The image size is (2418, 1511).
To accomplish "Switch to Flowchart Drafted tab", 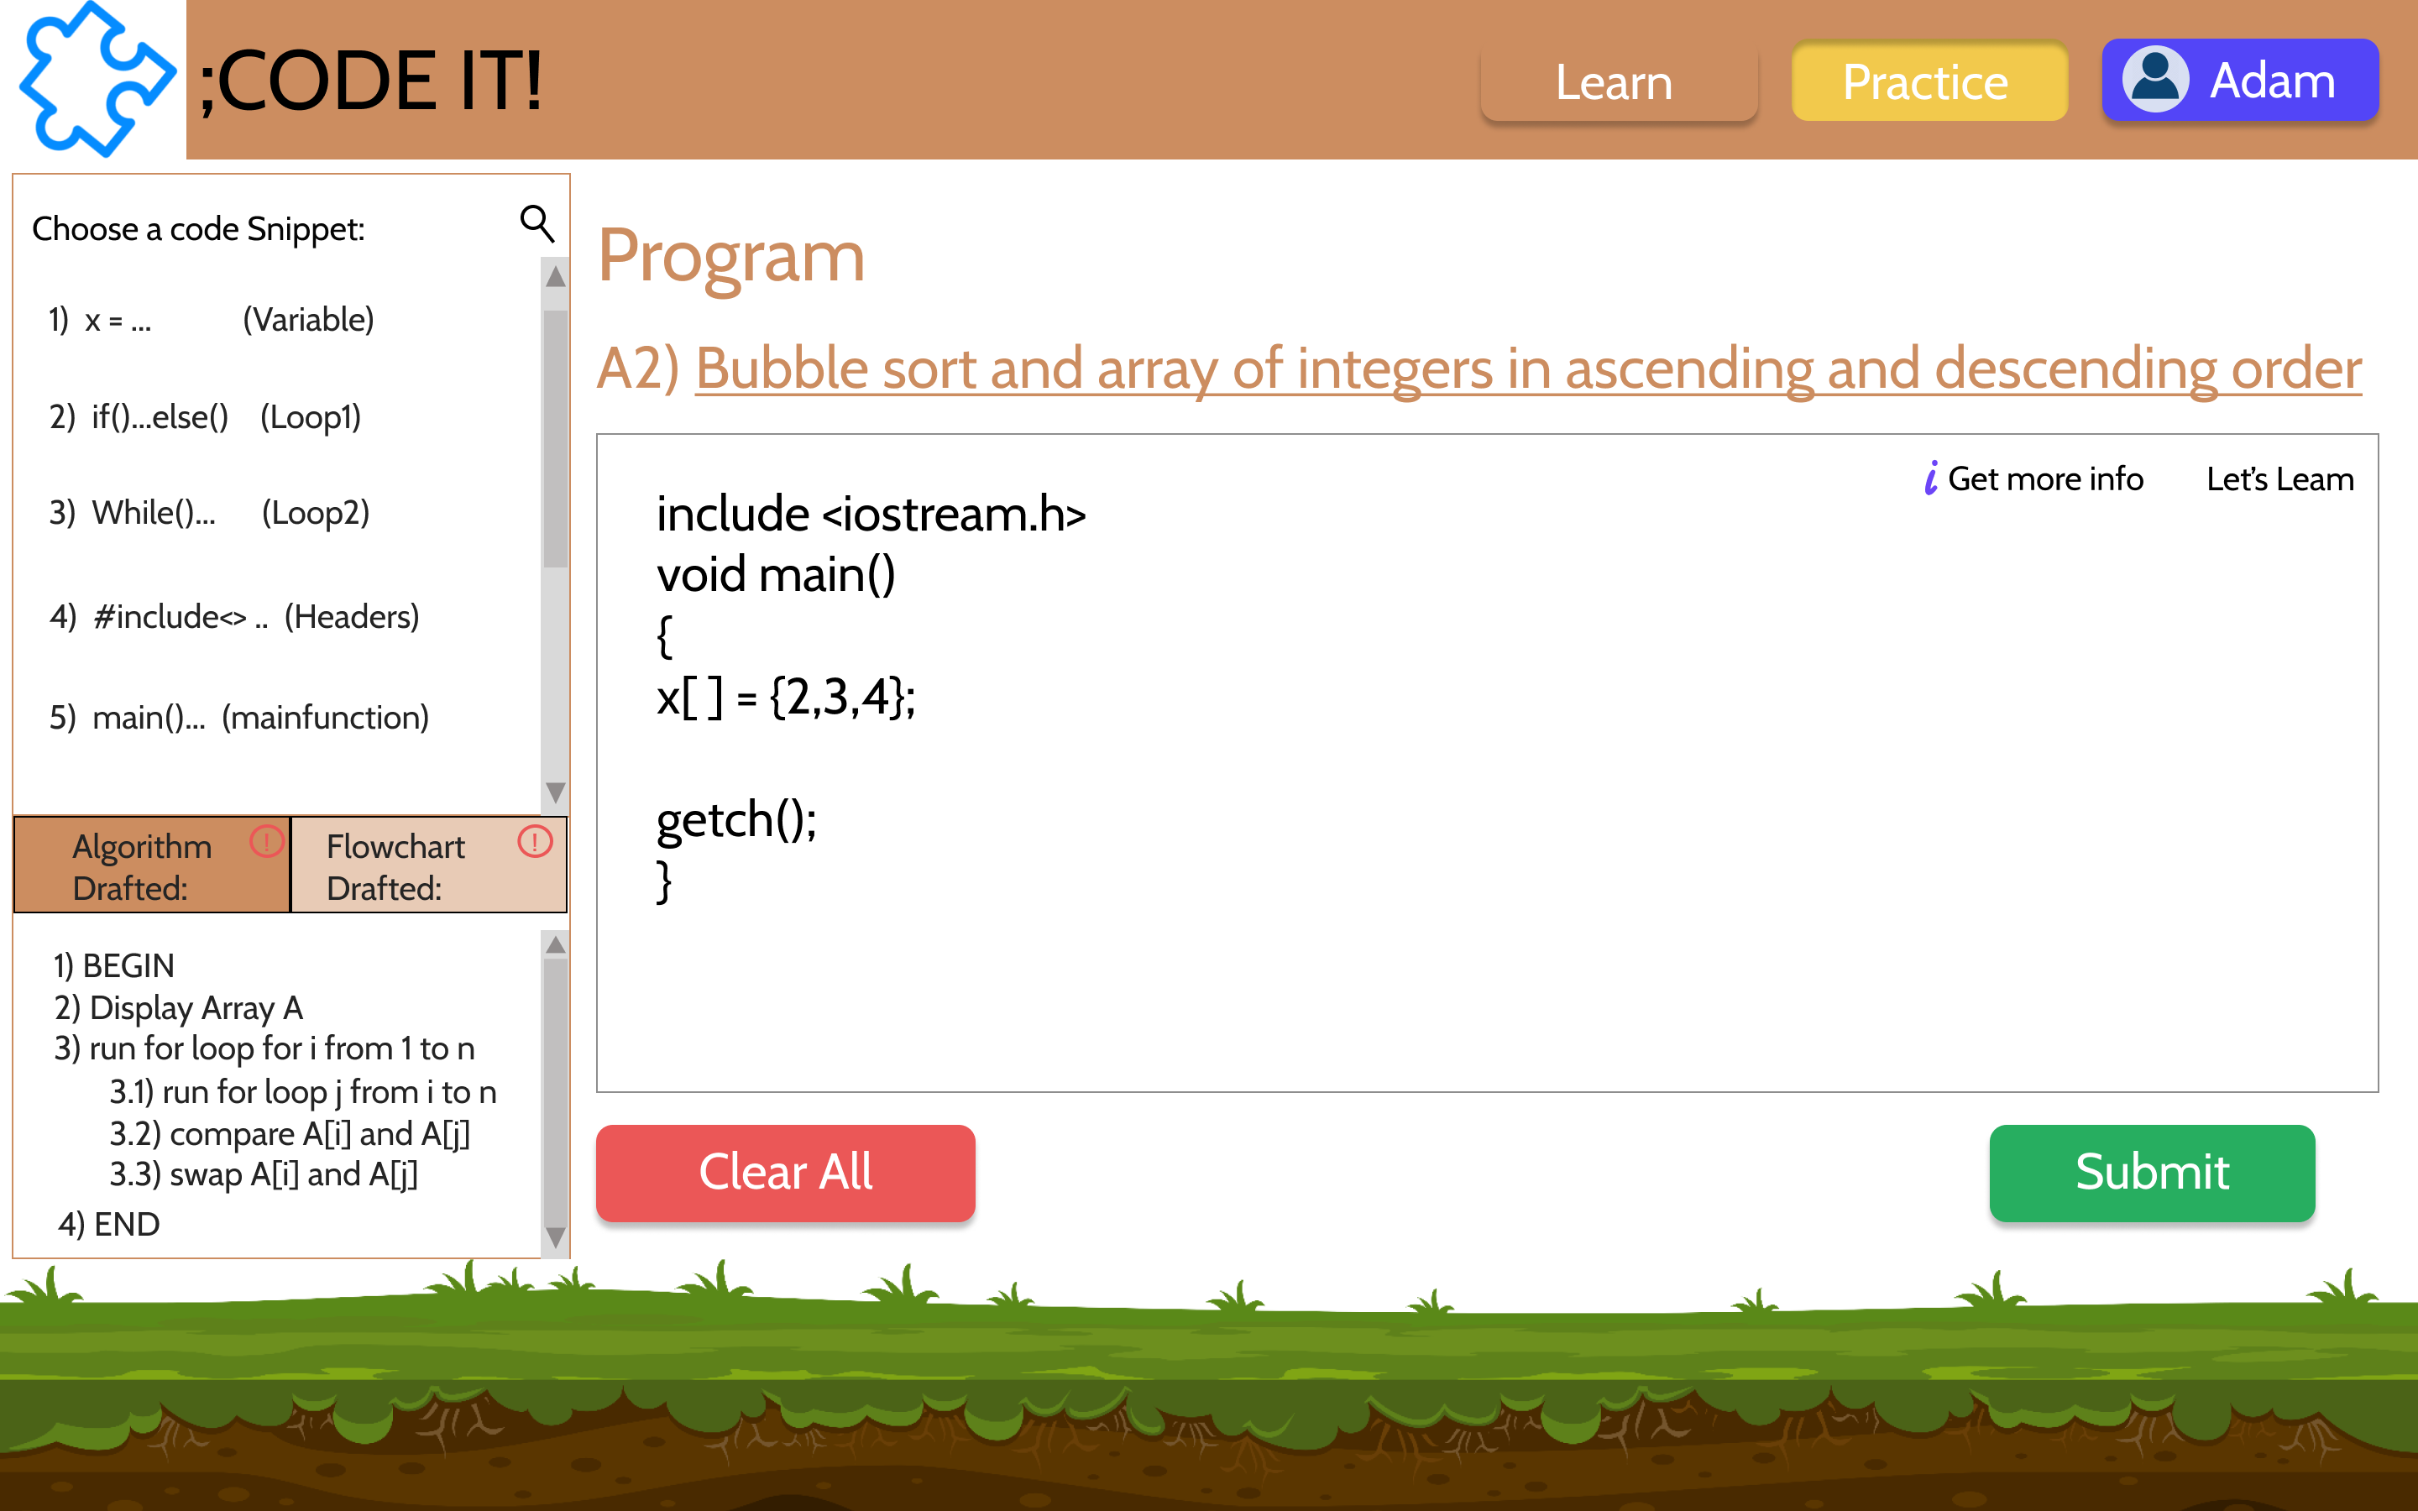I will [429, 865].
